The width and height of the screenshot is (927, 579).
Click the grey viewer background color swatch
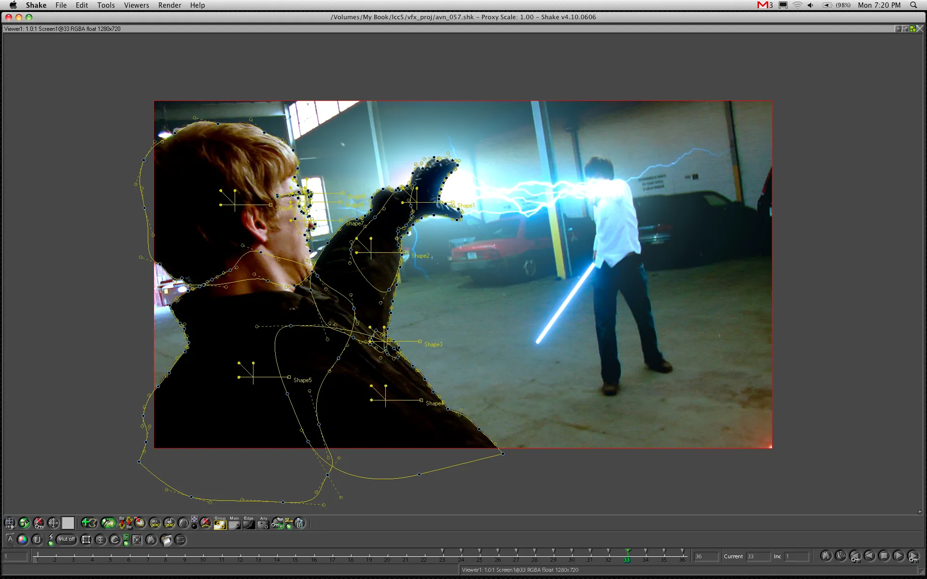click(68, 523)
